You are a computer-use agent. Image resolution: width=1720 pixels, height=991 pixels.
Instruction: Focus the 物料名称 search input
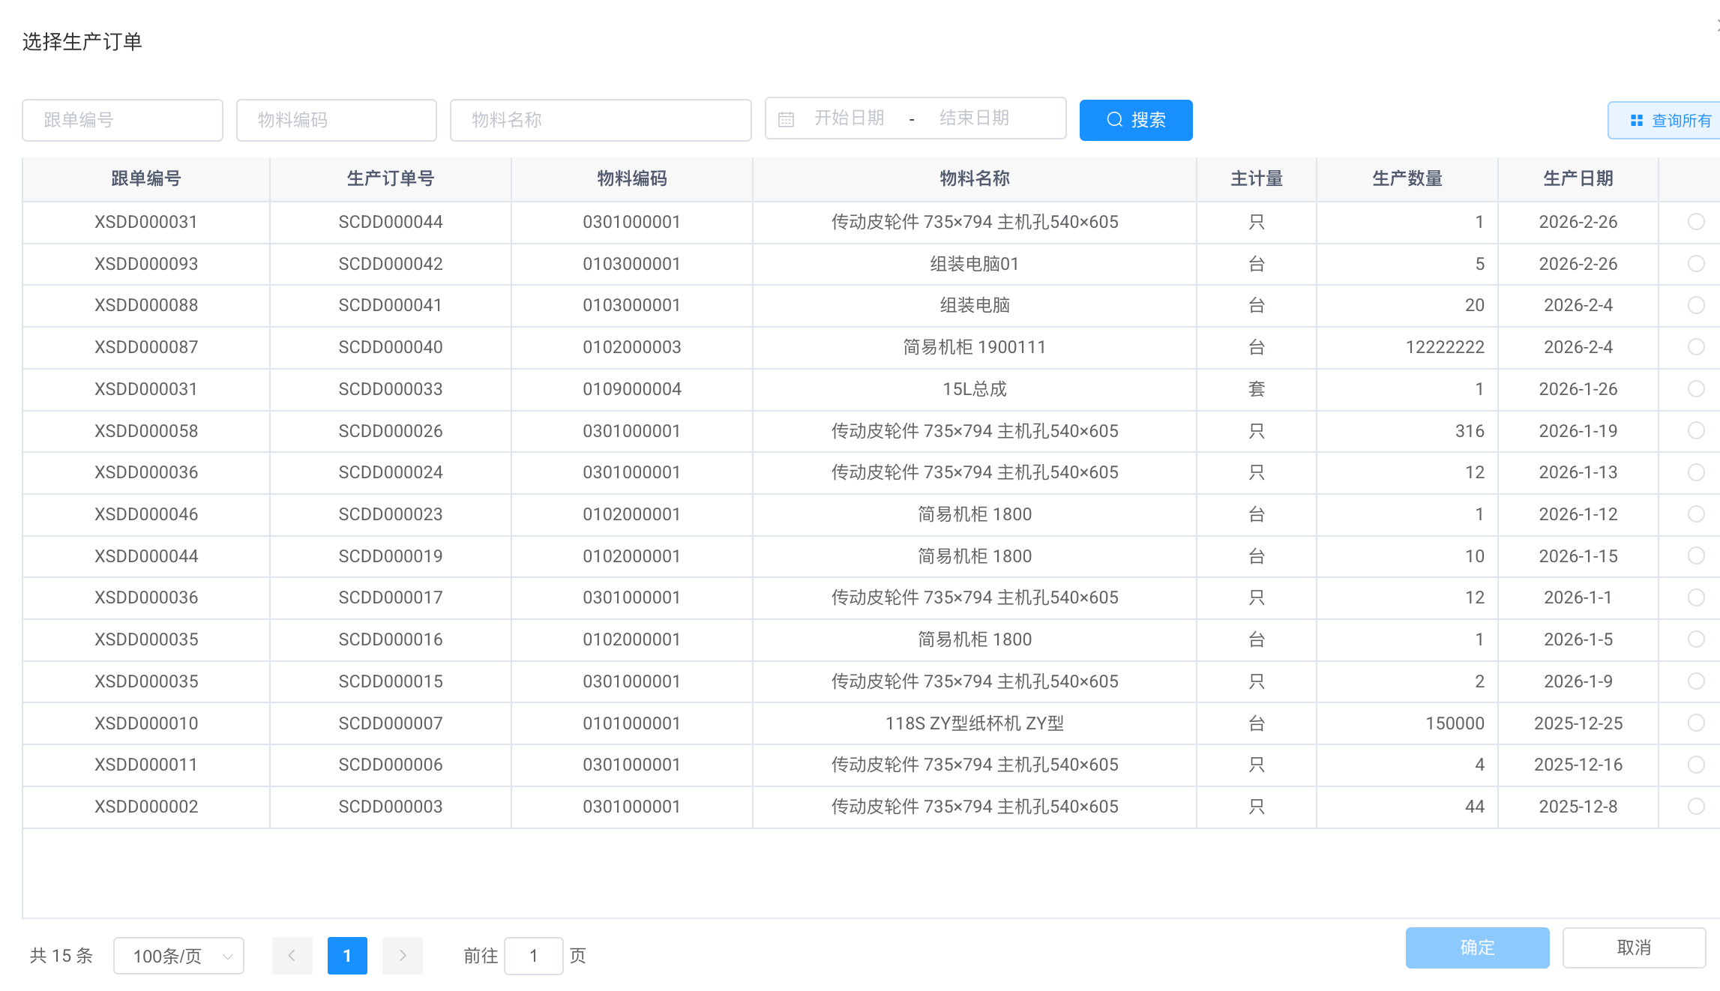tap(600, 120)
